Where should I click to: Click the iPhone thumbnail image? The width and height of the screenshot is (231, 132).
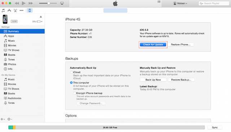click(5, 19)
